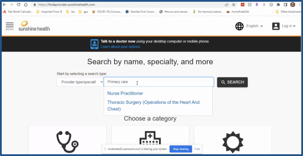Open HomeFreeUSA bookmark
Image resolution: width=303 pixels, height=156 pixels.
(238, 12)
